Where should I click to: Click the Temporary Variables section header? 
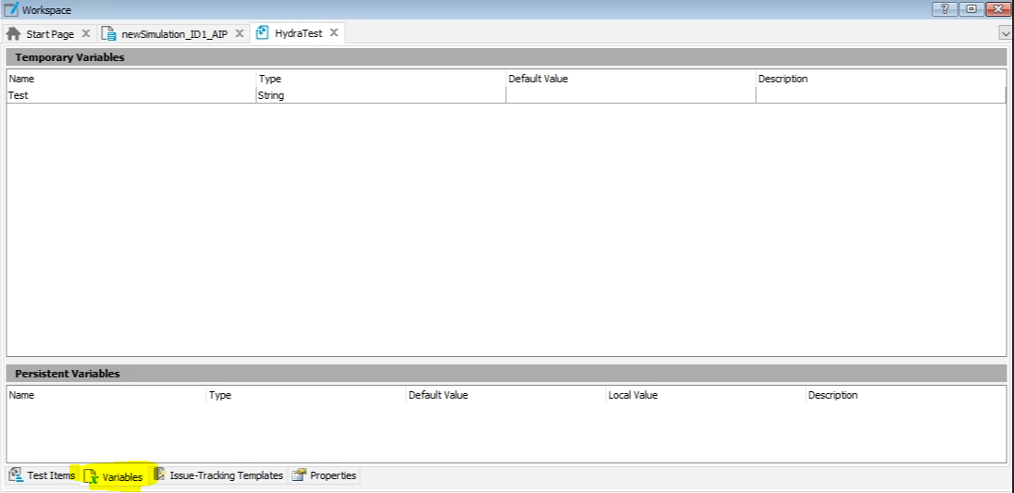coord(506,56)
